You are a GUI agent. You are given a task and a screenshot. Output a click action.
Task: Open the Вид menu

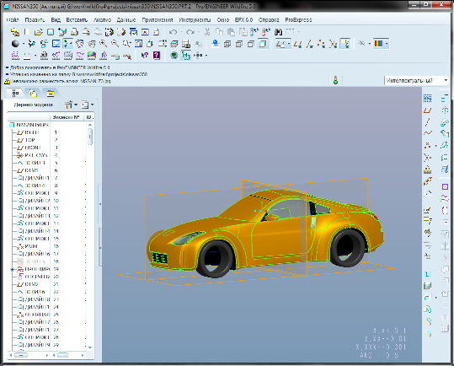click(x=56, y=20)
